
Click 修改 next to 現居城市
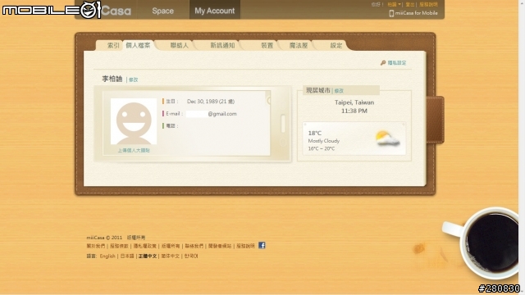339,91
